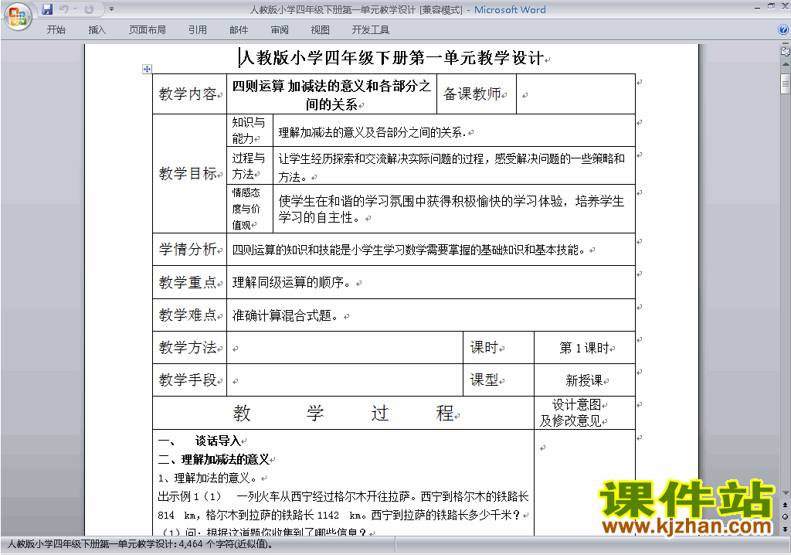Click the 过程与方法 cell
This screenshot has width=791, height=555.
[250, 165]
